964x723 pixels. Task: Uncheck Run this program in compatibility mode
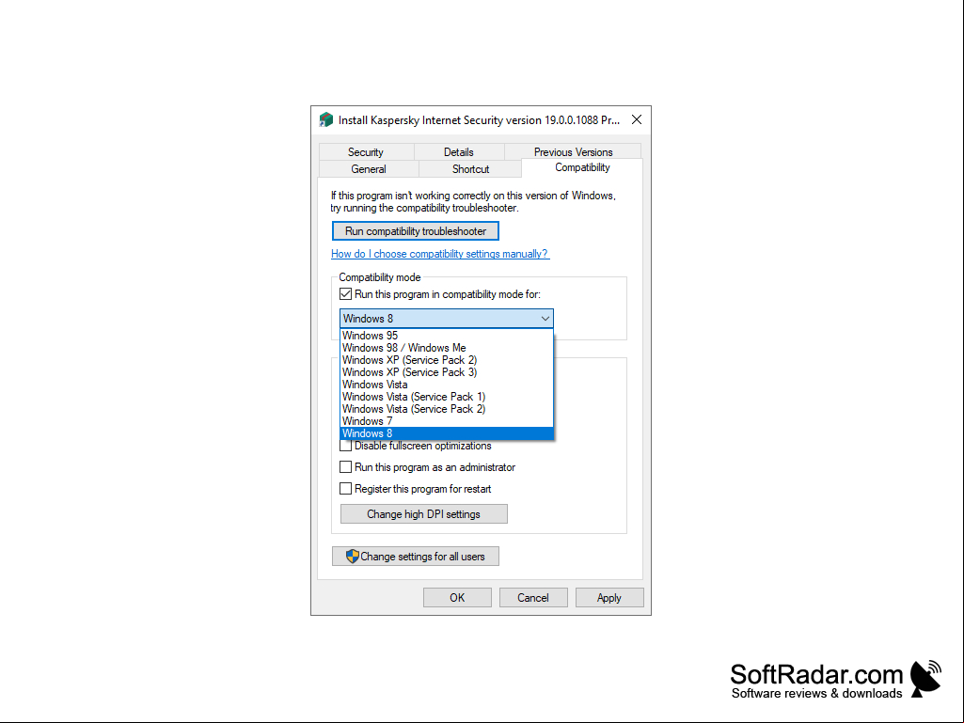click(345, 294)
